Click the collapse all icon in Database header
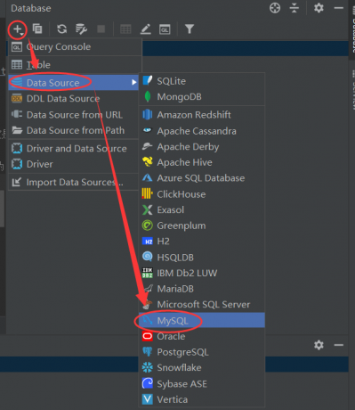Screen dimensions: 355x410 [294, 8]
